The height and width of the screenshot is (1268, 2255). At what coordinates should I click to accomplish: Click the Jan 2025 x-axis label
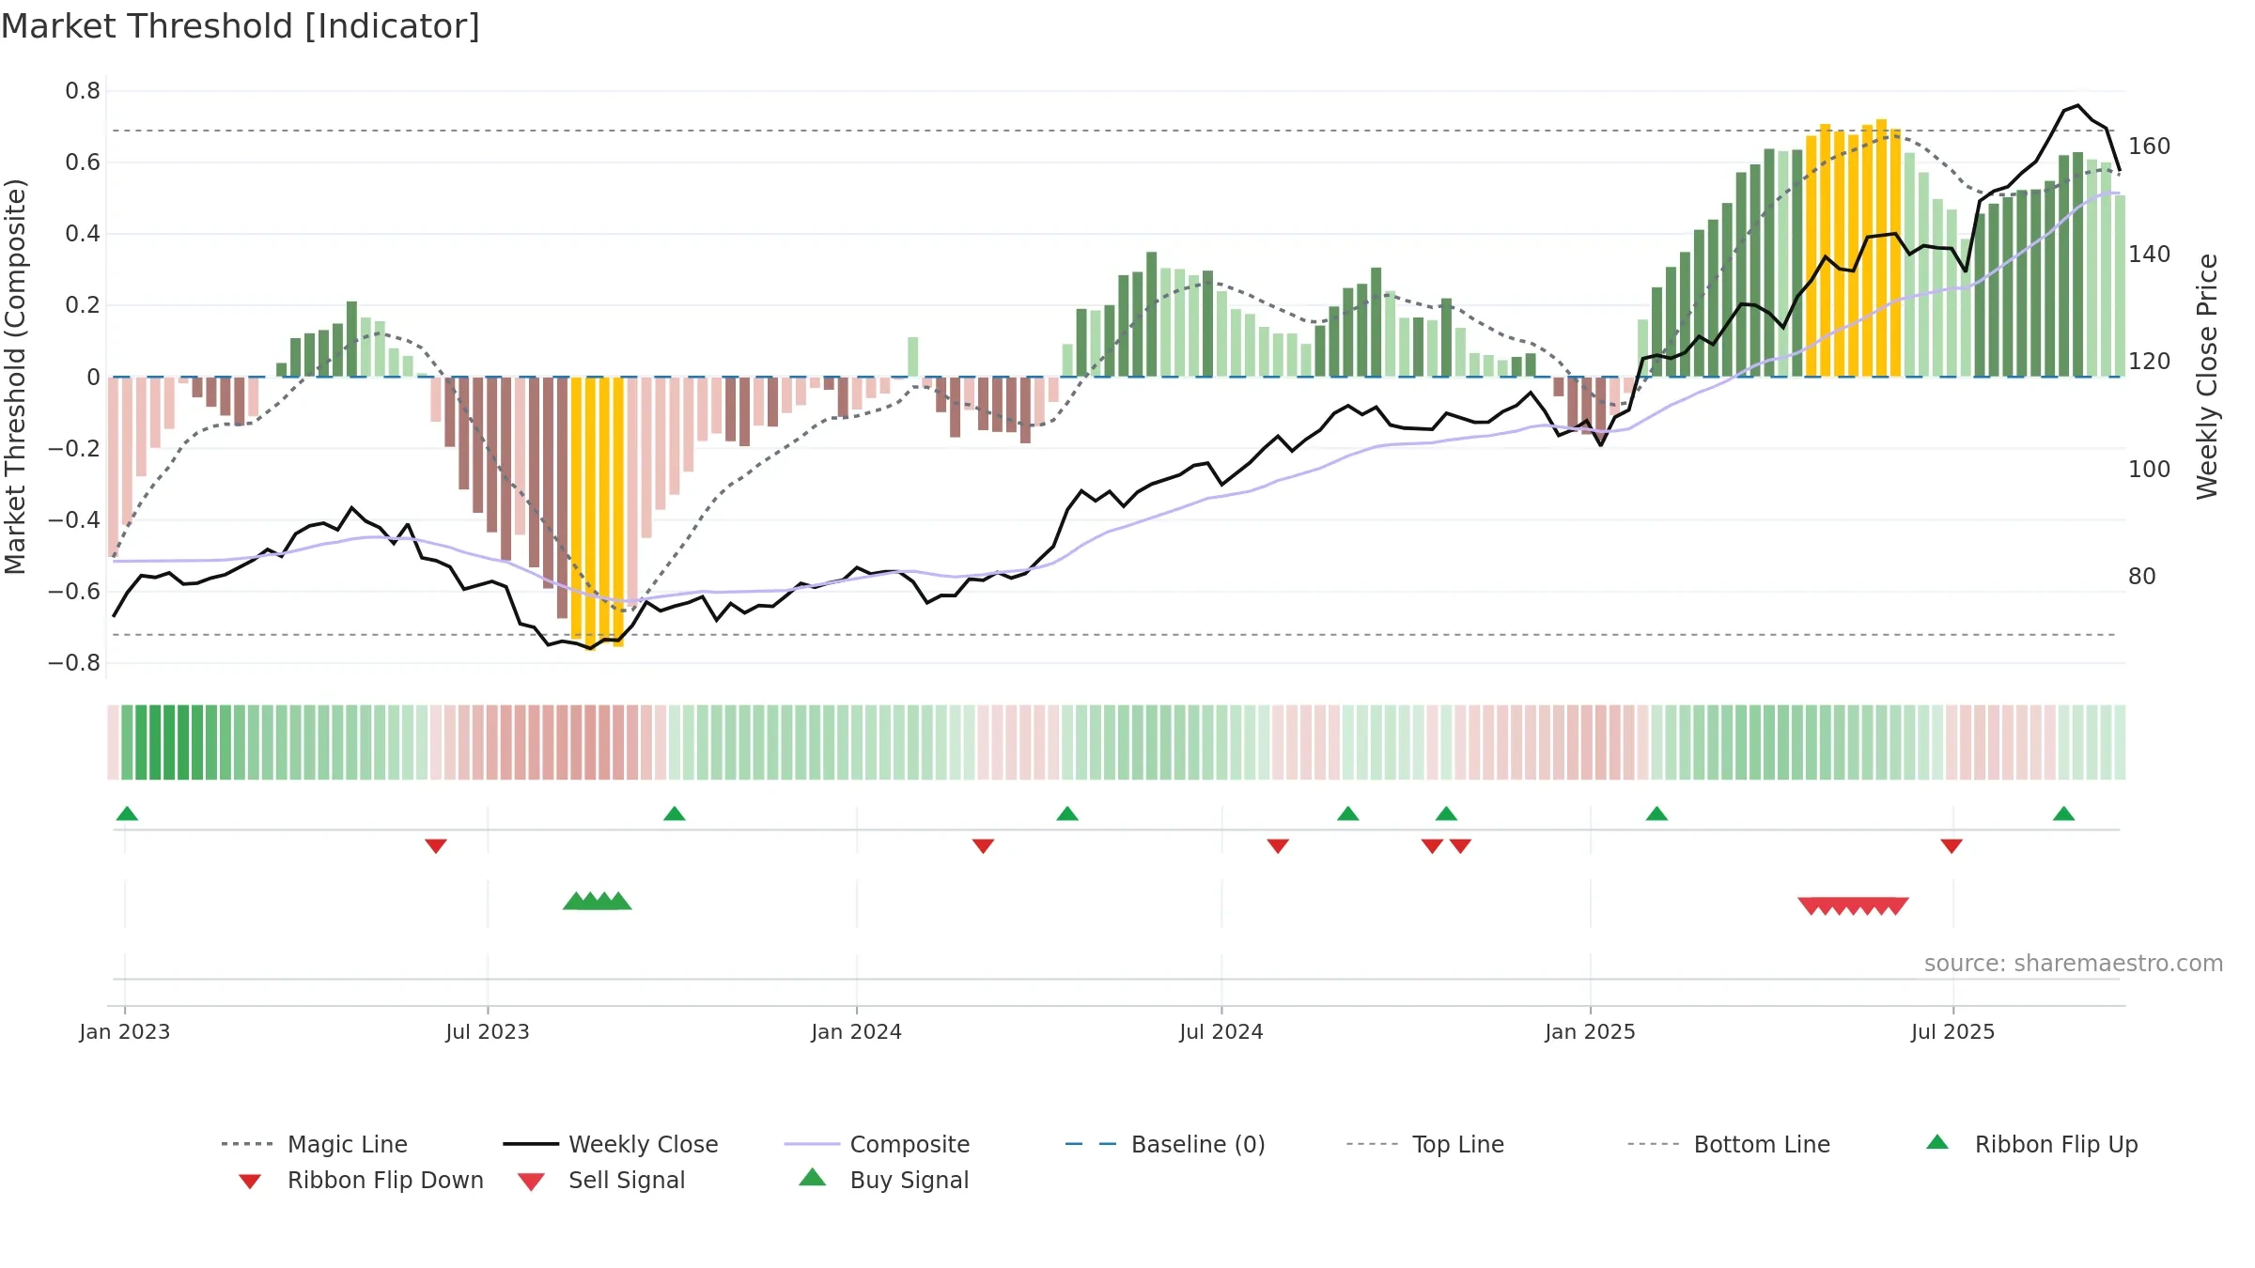pos(1591,1031)
